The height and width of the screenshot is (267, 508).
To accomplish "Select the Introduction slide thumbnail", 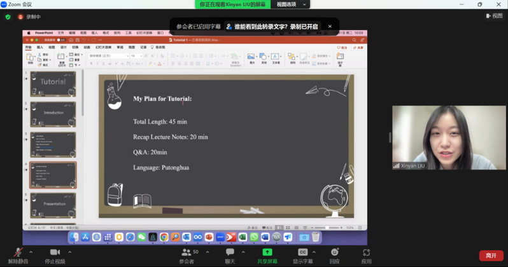I will [53, 113].
